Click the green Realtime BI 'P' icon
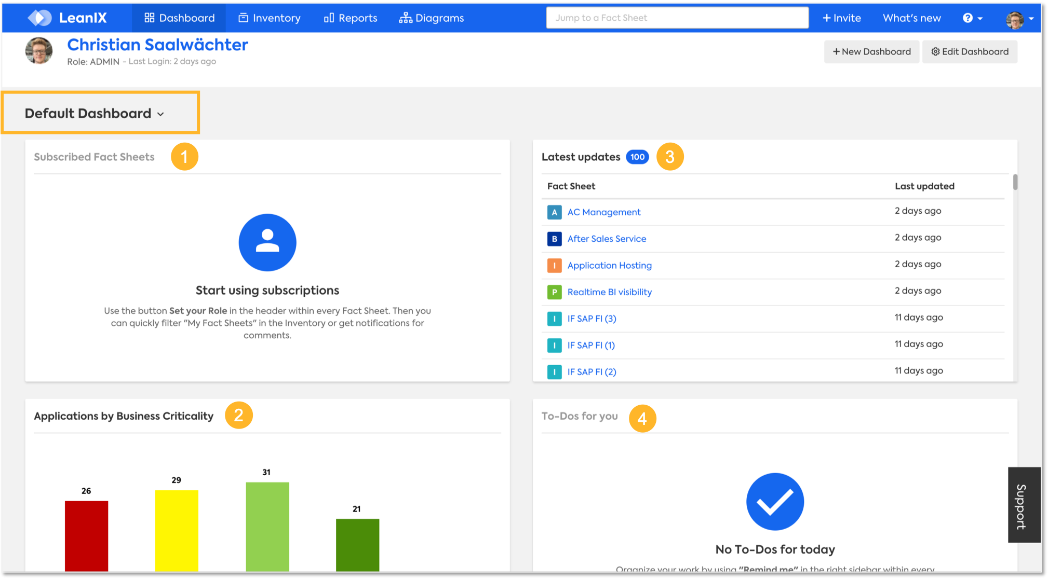The image size is (1048, 579). (x=554, y=292)
